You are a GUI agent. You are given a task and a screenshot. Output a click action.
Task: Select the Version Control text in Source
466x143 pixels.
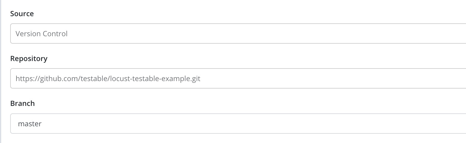[42, 34]
